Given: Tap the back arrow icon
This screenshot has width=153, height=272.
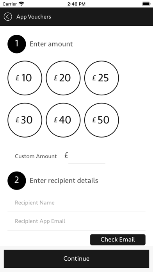Looking at the screenshot, I should point(8,17).
